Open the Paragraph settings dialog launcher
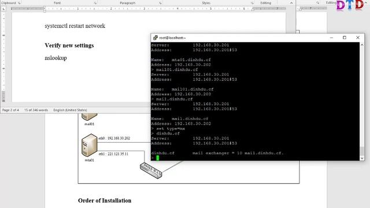 (160, 3)
